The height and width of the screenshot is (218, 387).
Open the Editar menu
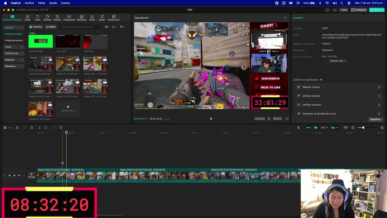click(42, 3)
